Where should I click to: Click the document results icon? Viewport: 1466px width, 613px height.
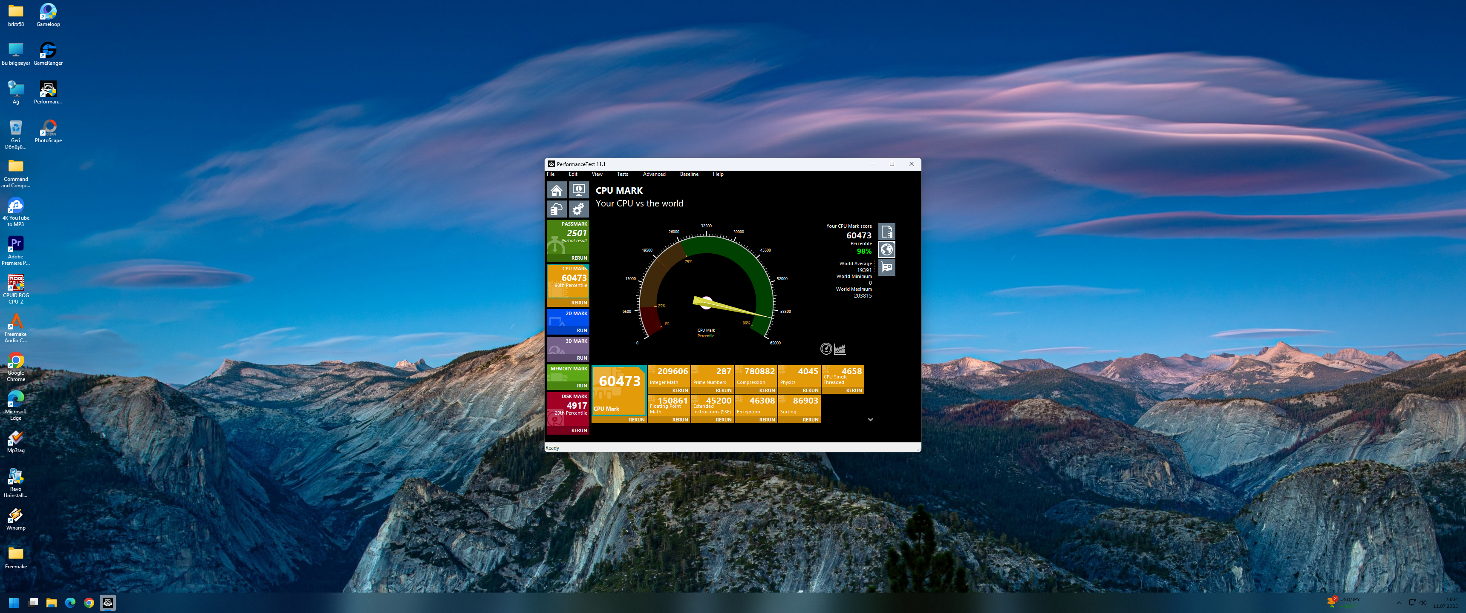tap(886, 232)
